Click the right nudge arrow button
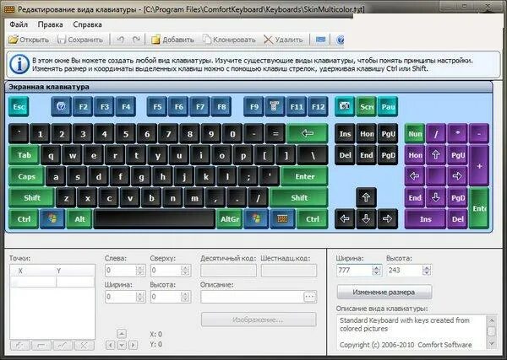Screen dimensions: 507x360 (x=133, y=345)
